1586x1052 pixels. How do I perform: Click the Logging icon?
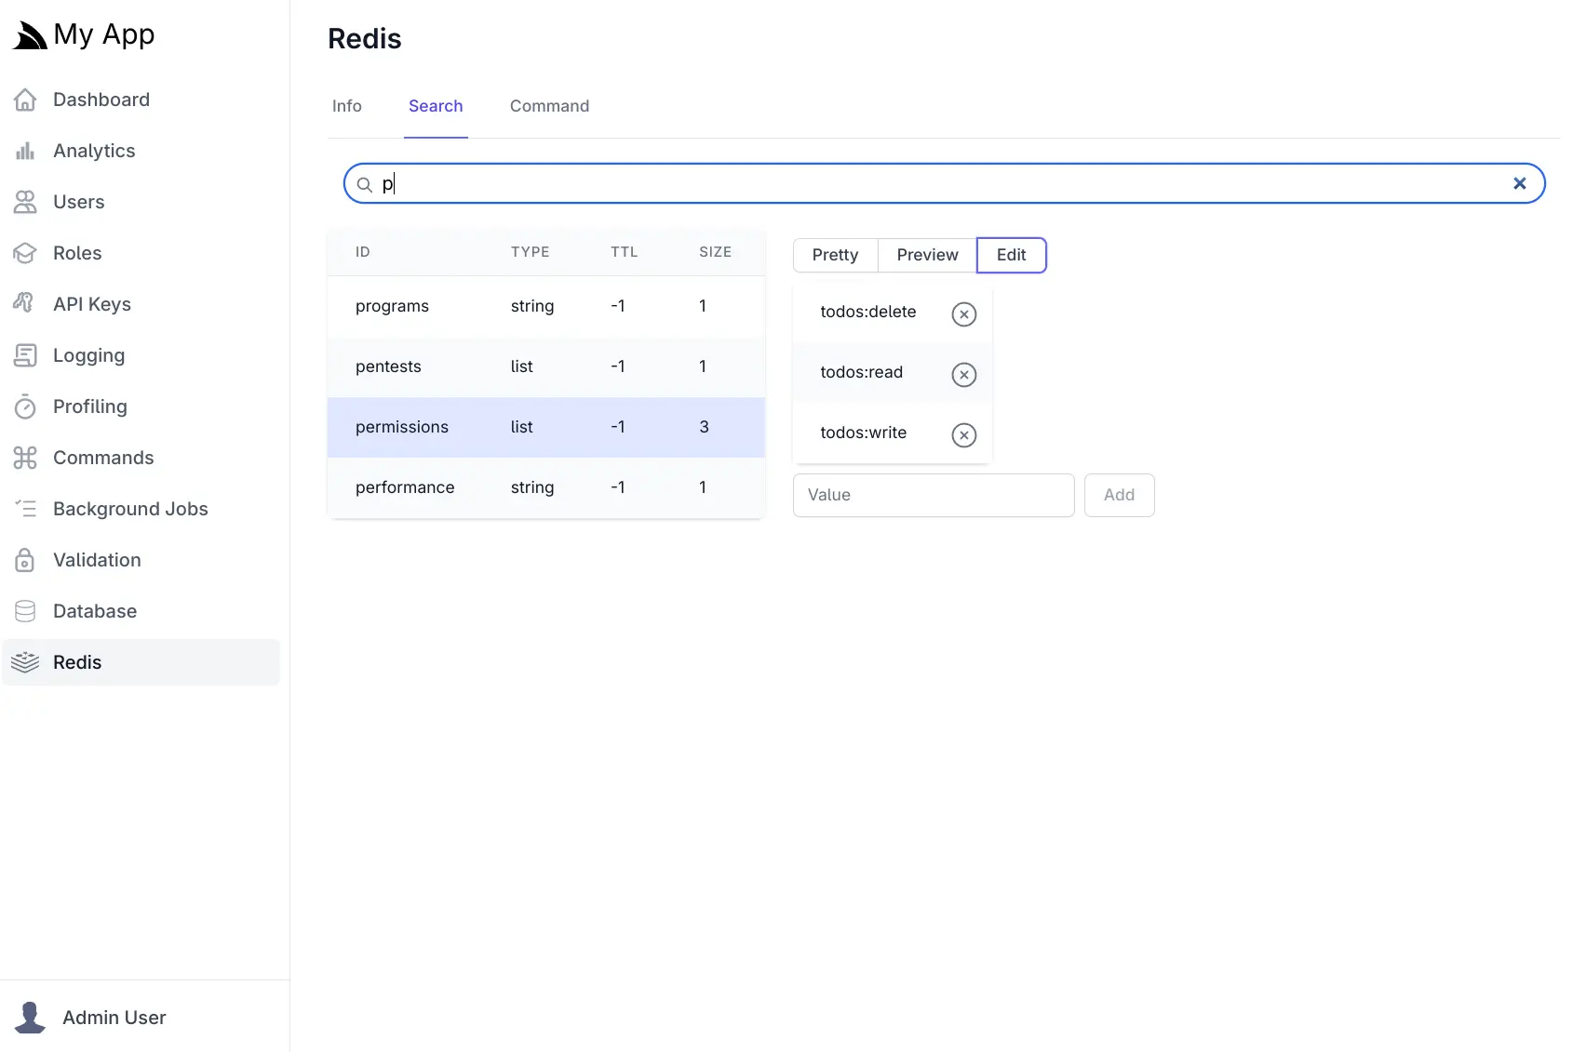click(25, 354)
